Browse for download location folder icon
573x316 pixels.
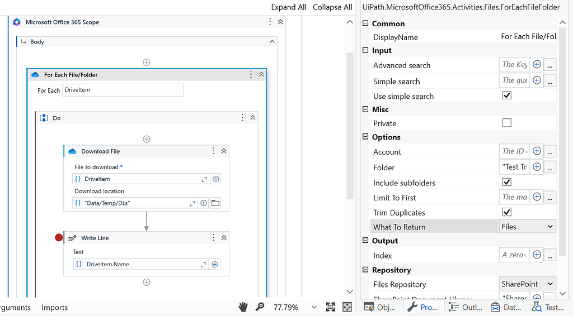coord(215,203)
